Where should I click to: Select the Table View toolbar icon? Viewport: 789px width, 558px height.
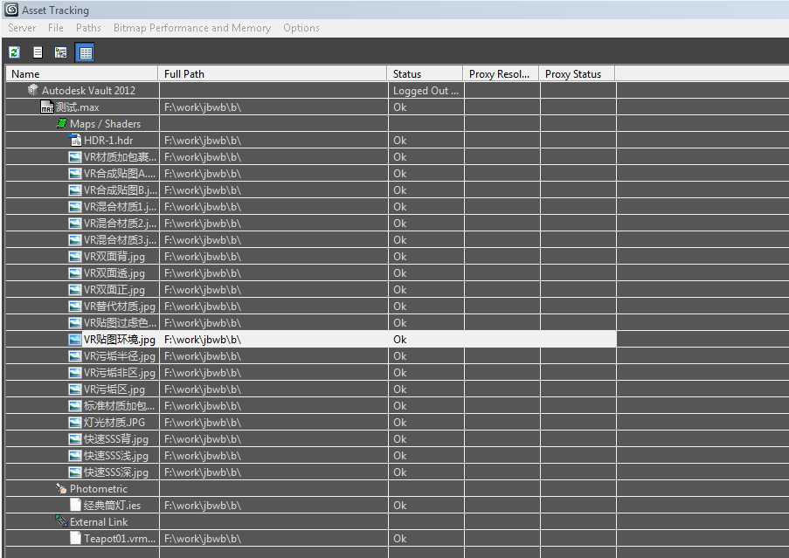coord(85,52)
